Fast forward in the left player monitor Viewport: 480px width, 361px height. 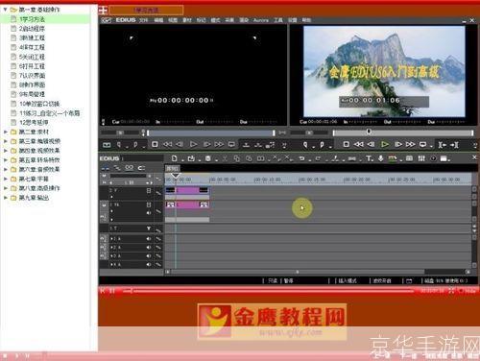pyautogui.click(x=219, y=145)
